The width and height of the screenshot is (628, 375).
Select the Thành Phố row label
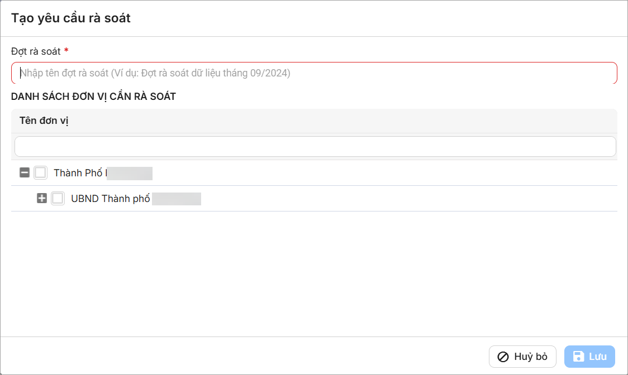click(78, 173)
